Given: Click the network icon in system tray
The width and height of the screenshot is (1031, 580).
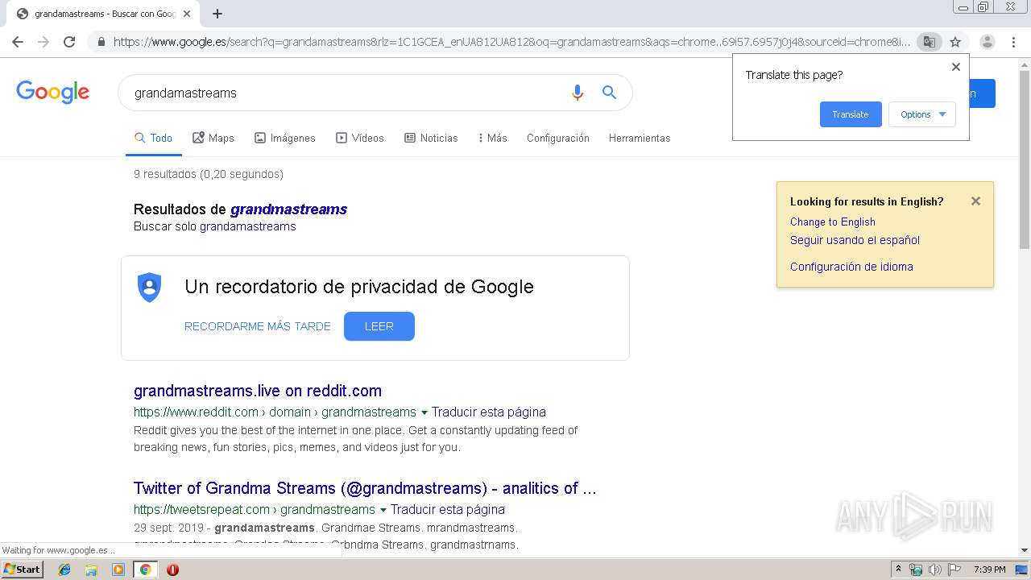Looking at the screenshot, I should click(916, 570).
